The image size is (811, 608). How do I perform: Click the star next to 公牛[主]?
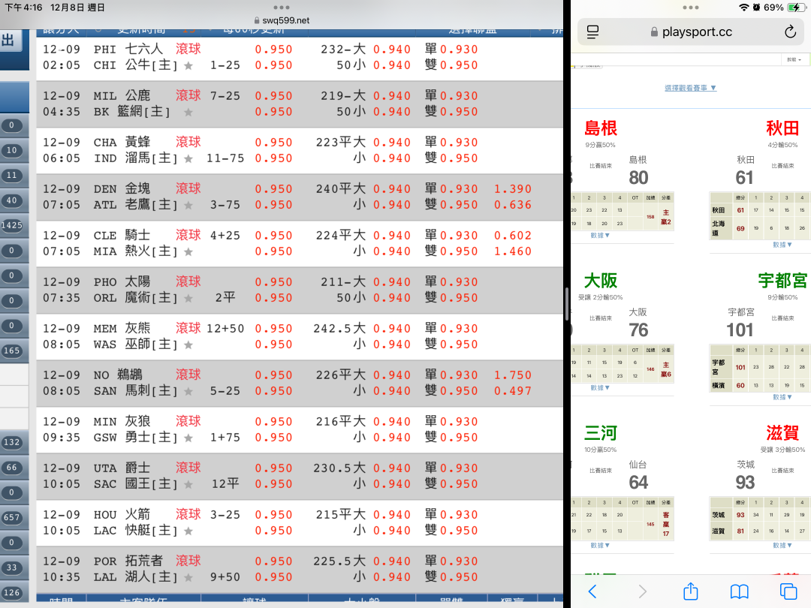click(188, 65)
